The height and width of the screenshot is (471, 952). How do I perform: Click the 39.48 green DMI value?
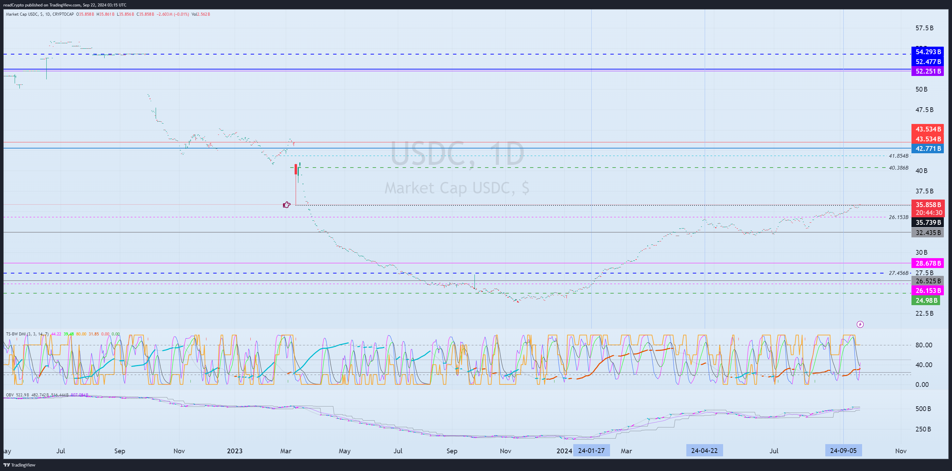coord(69,334)
